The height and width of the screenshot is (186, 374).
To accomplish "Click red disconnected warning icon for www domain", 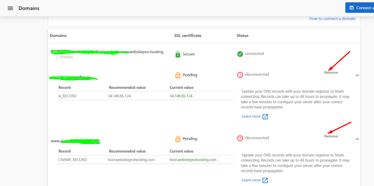I will coord(240,138).
